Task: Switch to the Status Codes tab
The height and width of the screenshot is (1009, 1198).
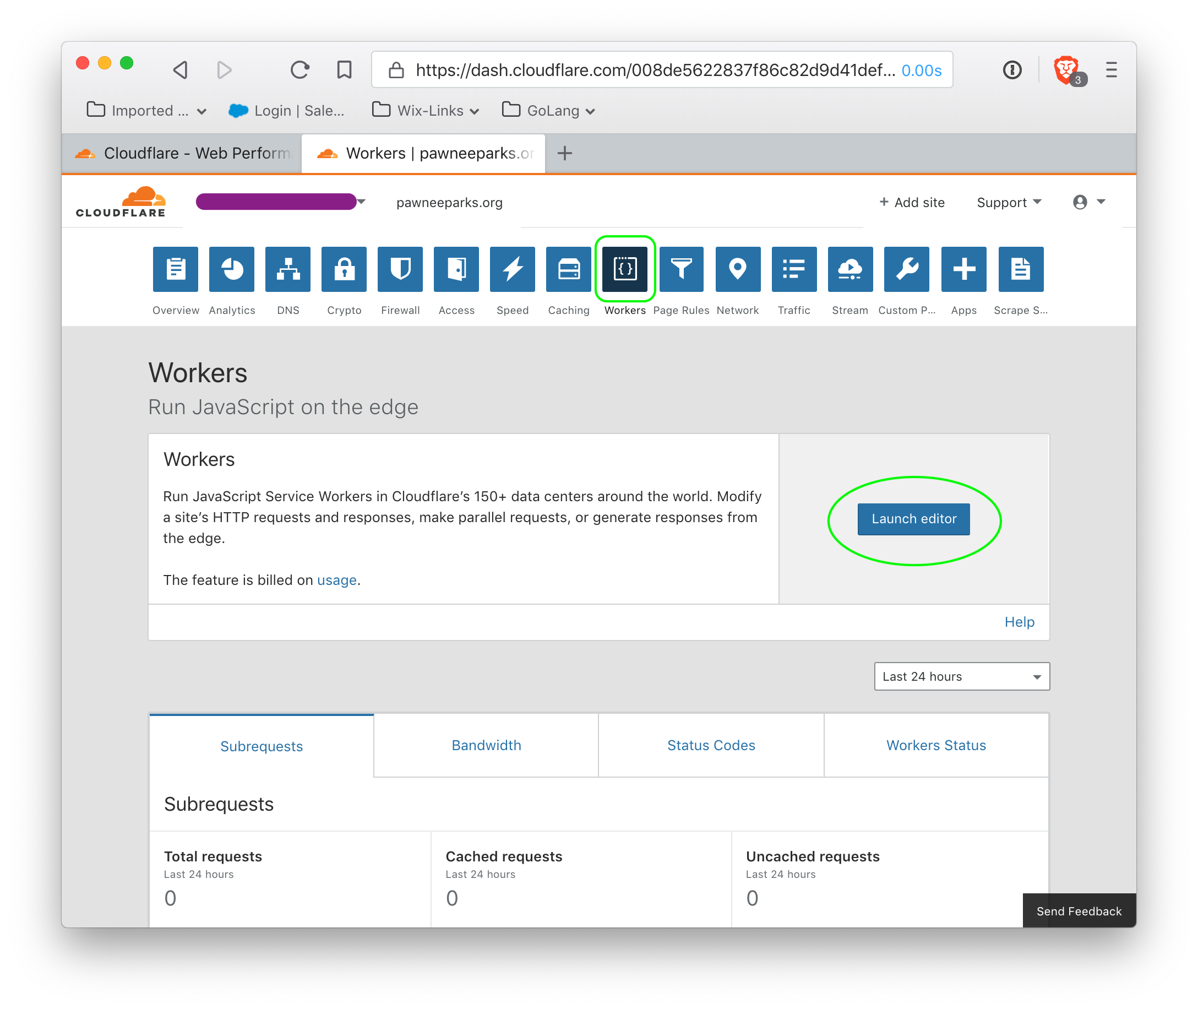Action: pyautogui.click(x=711, y=745)
